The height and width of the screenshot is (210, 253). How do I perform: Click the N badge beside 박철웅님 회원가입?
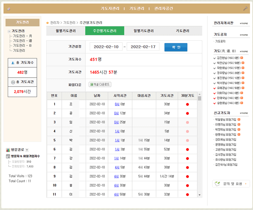point(239,119)
